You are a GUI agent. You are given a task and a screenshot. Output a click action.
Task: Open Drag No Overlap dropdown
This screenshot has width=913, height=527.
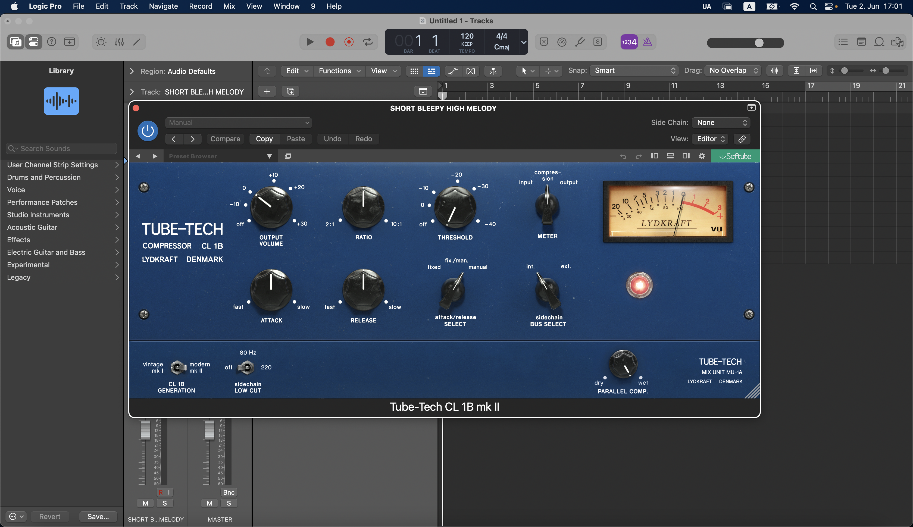coord(733,71)
